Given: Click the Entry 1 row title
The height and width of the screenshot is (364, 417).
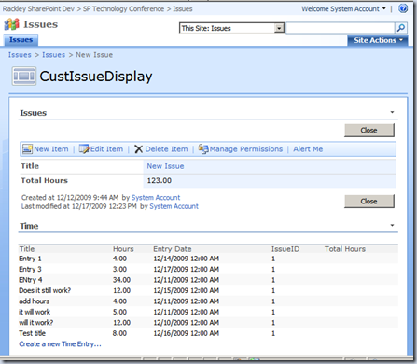Looking at the screenshot, I should point(30,259).
